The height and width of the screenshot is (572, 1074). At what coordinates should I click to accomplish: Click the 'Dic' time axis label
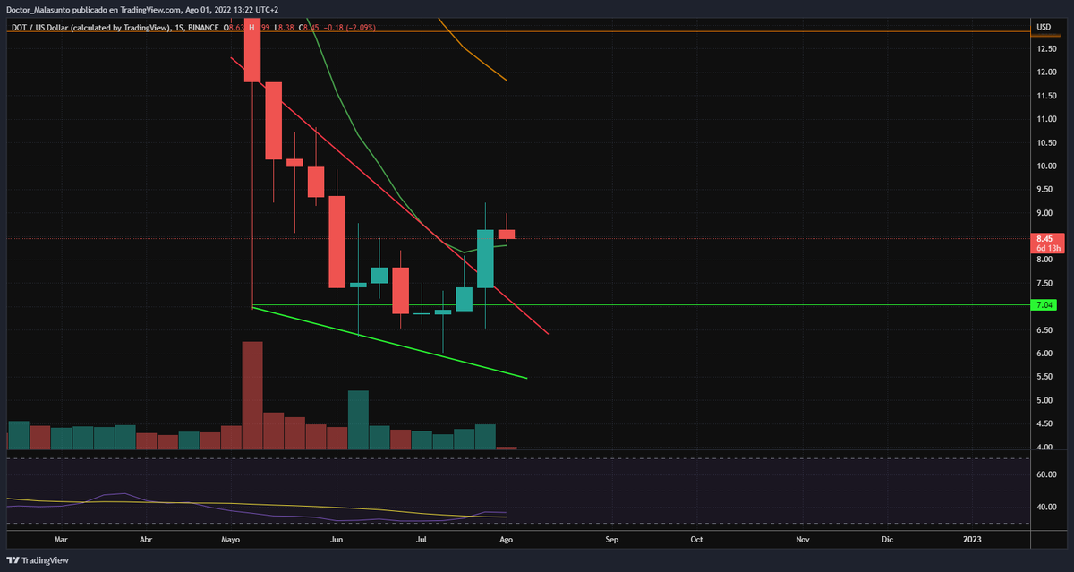click(x=887, y=540)
